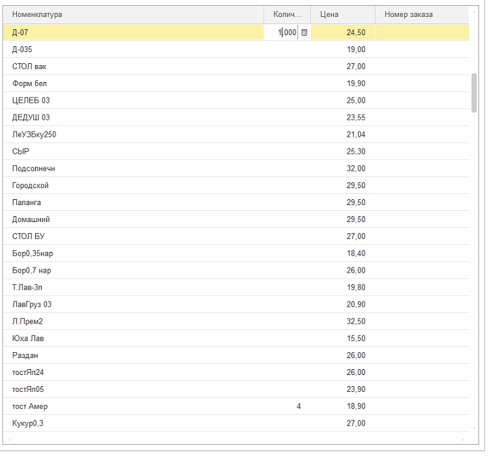Click the scroll down arrow of the table
The height and width of the screenshot is (457, 492).
pyautogui.click(x=474, y=428)
